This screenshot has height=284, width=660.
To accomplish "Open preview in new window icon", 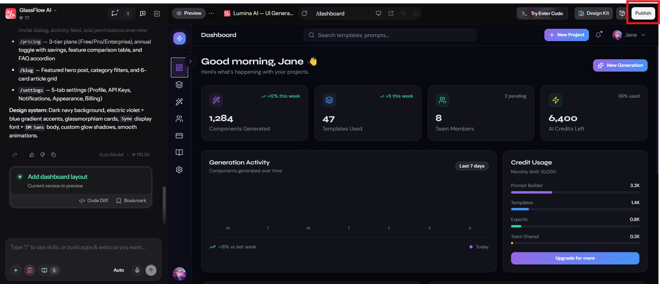I will pyautogui.click(x=391, y=13).
